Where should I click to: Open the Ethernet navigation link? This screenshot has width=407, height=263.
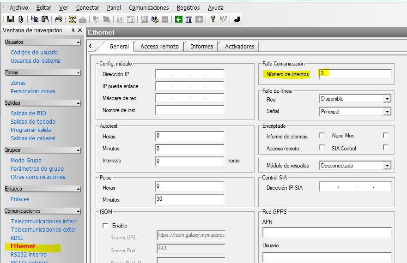[x=23, y=246]
